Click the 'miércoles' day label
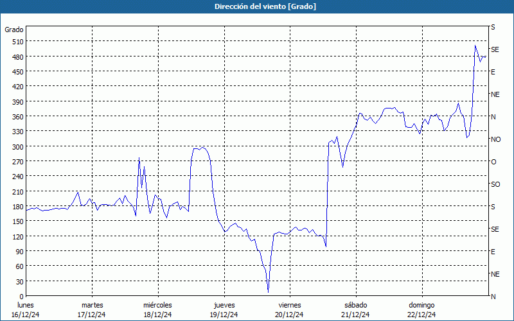The height and width of the screenshot is (321, 514). pyautogui.click(x=157, y=305)
